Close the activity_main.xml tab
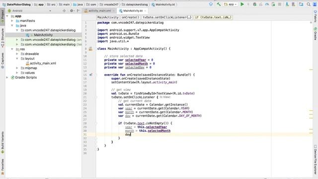Viewport: 318px width, 179px height. click(114, 11)
